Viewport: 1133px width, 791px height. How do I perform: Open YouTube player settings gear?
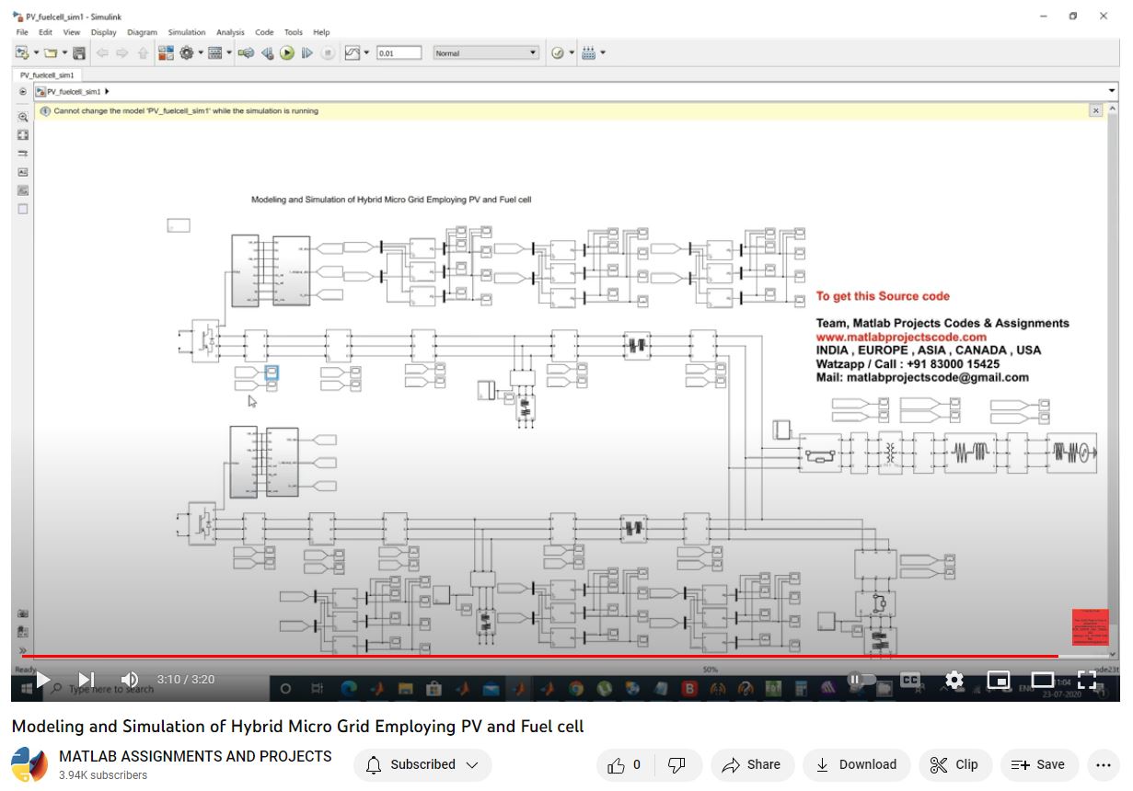click(x=954, y=680)
